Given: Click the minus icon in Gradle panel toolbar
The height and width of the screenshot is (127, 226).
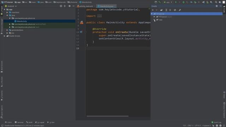Looking at the screenshot, I should coord(157,10).
